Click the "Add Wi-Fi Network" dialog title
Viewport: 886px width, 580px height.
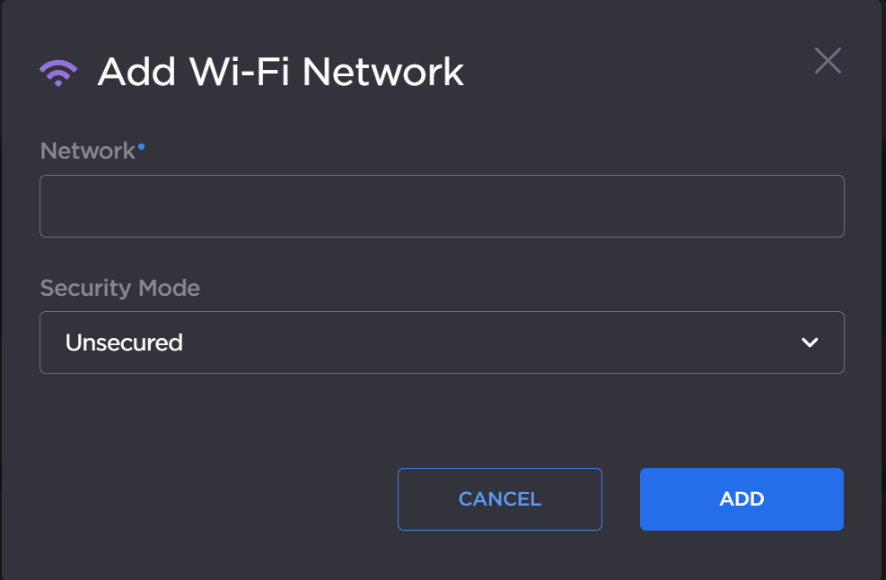(x=280, y=72)
